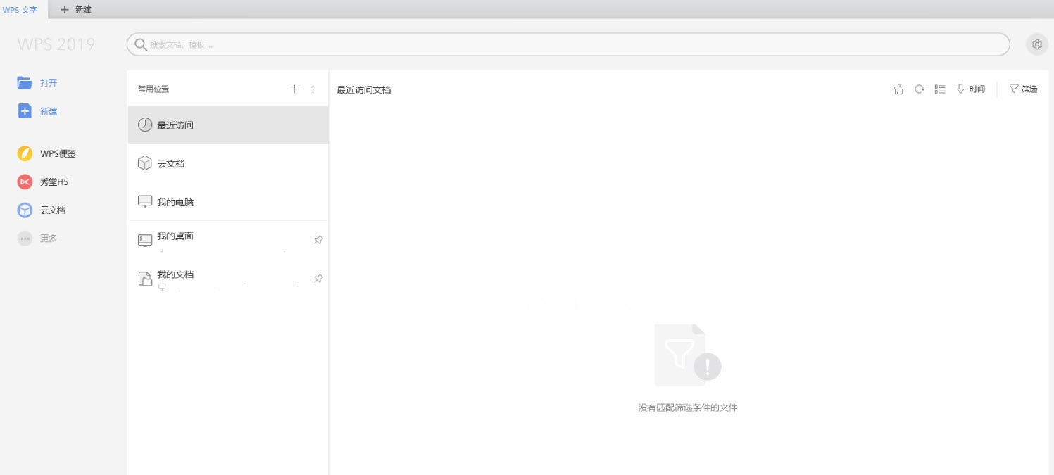
Task: Switch list view mode icon
Action: click(939, 89)
